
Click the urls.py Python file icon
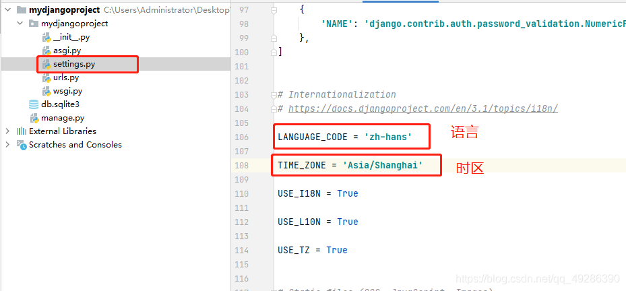tap(46, 78)
